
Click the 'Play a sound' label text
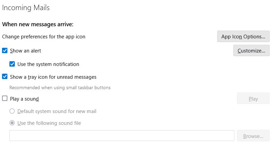25,99
